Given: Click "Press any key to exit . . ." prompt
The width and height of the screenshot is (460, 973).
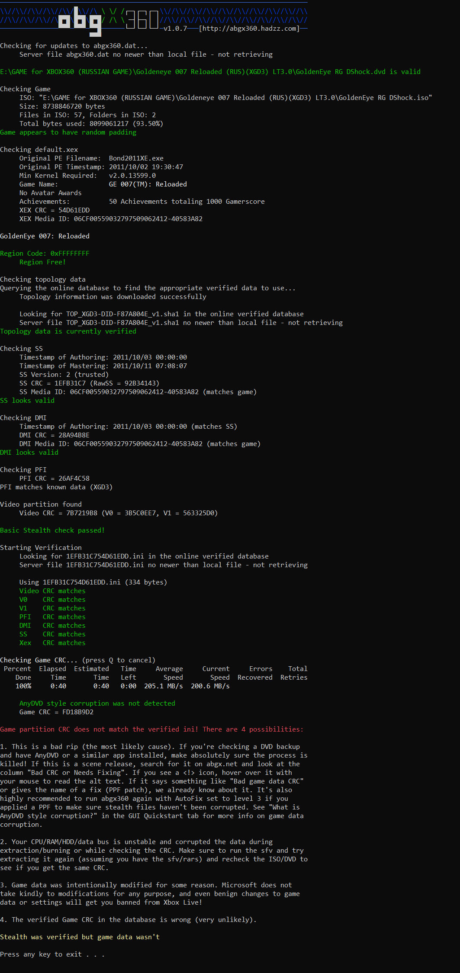Looking at the screenshot, I should point(52,954).
